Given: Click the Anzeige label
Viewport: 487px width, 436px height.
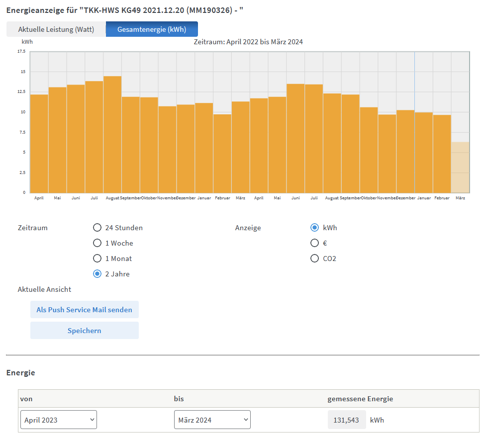Looking at the screenshot, I should pos(248,228).
